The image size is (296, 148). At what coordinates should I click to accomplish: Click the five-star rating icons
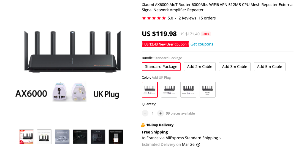[x=154, y=18]
